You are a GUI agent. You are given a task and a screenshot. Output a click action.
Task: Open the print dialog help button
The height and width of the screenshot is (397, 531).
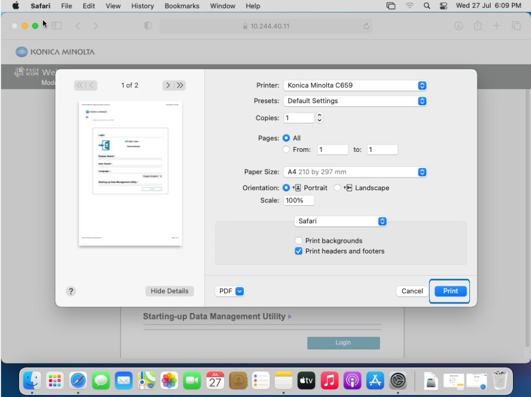tap(71, 291)
